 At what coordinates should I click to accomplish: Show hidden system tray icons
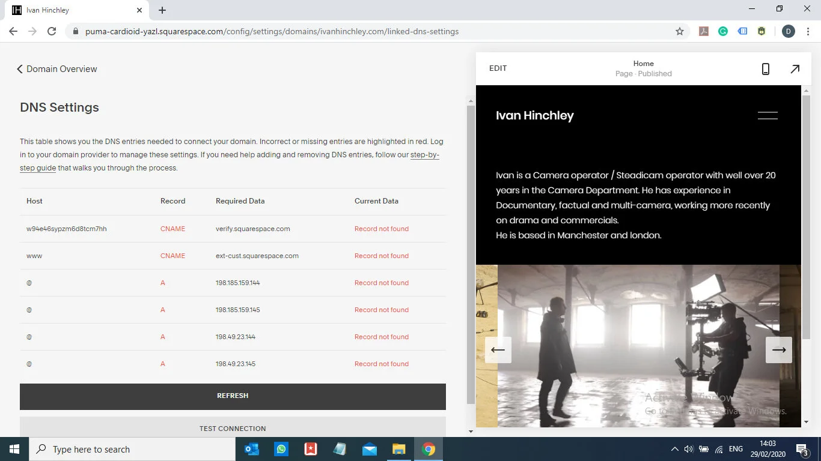pos(674,449)
